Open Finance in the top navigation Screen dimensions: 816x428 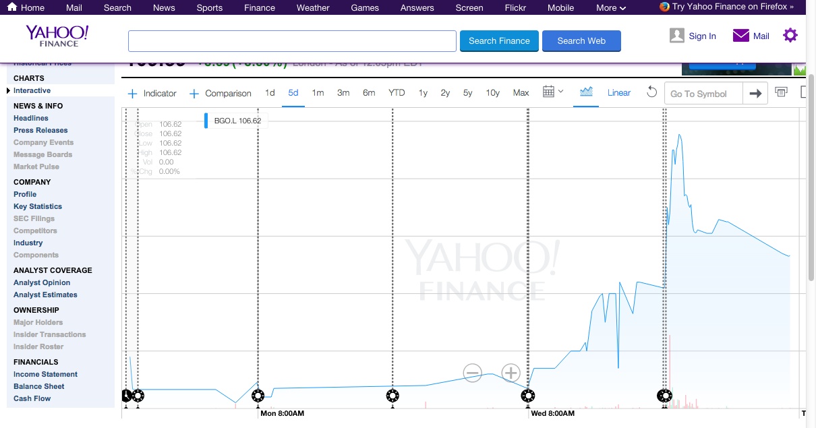[260, 8]
